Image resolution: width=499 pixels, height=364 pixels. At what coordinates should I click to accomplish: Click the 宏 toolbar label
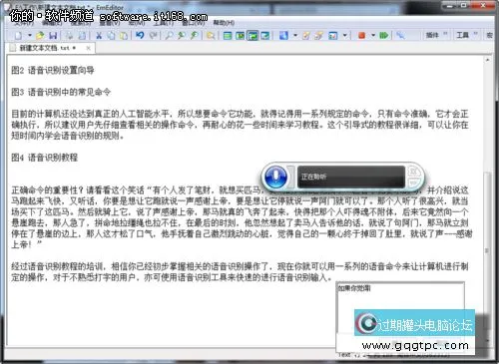click(x=490, y=35)
